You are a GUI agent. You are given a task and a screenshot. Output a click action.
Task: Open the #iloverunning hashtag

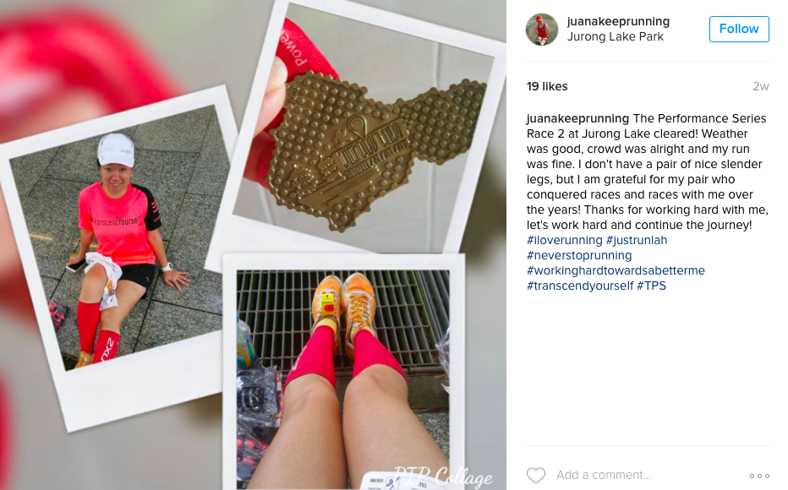click(x=564, y=240)
